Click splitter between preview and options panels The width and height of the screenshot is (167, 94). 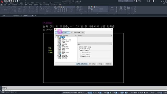[95, 43]
